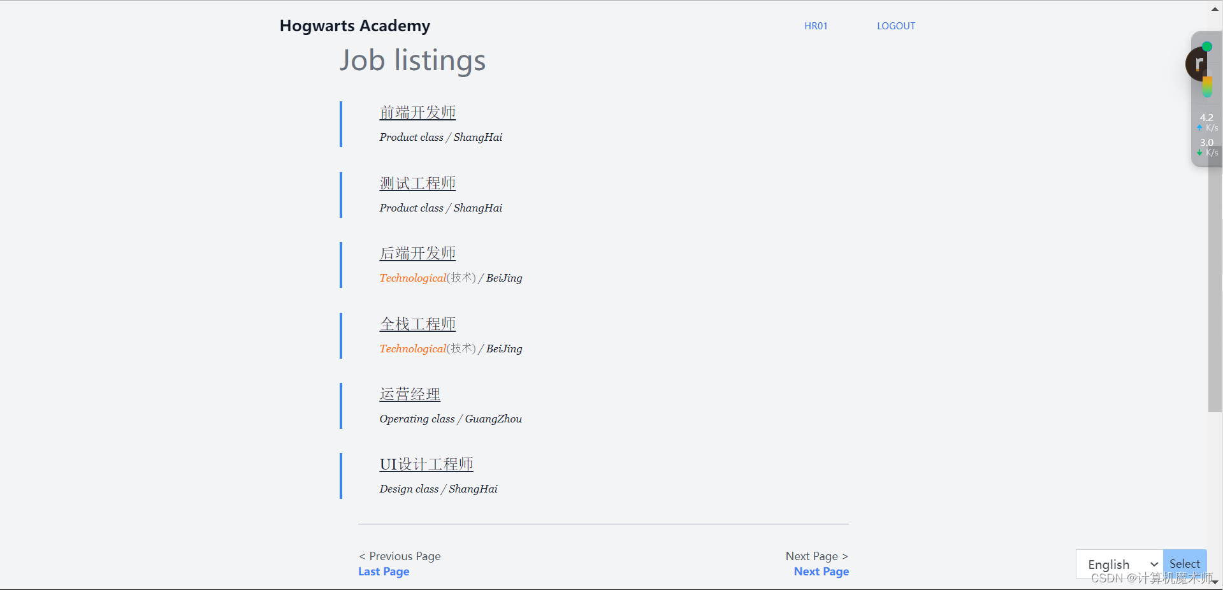Open the English language dropdown

pyautogui.click(x=1120, y=564)
